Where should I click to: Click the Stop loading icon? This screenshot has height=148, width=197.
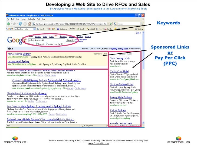coord(25,24)
